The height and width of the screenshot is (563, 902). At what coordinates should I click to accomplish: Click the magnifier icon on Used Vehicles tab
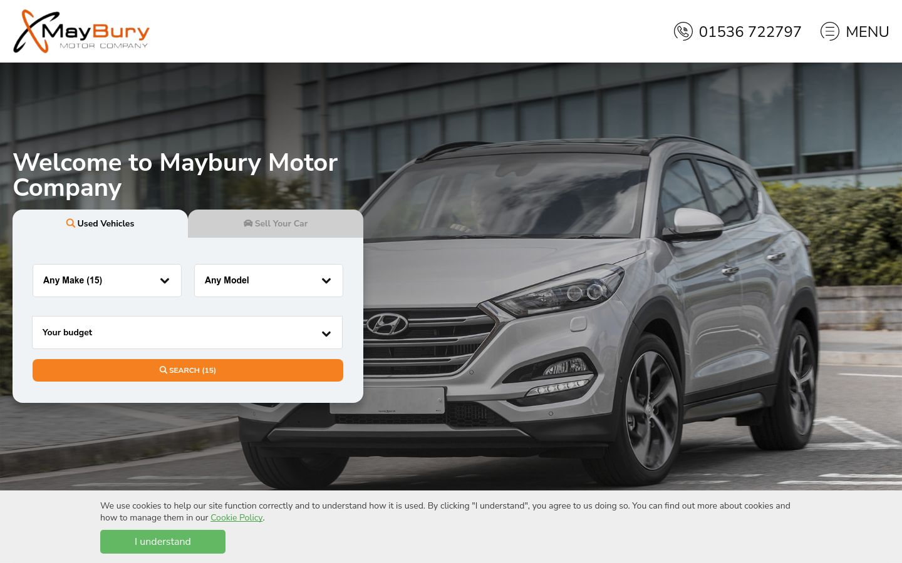(x=71, y=223)
